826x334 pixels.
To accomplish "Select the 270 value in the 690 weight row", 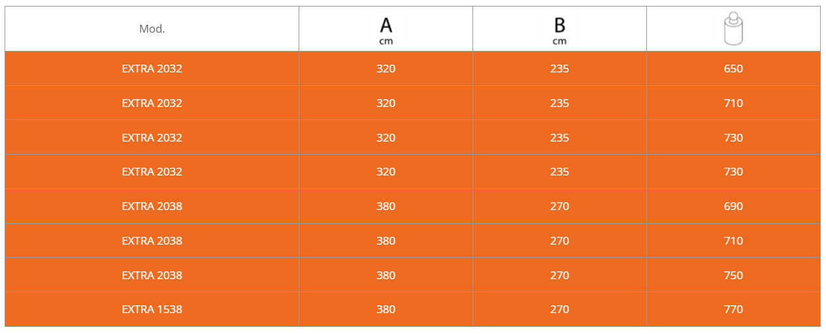I will (x=559, y=206).
